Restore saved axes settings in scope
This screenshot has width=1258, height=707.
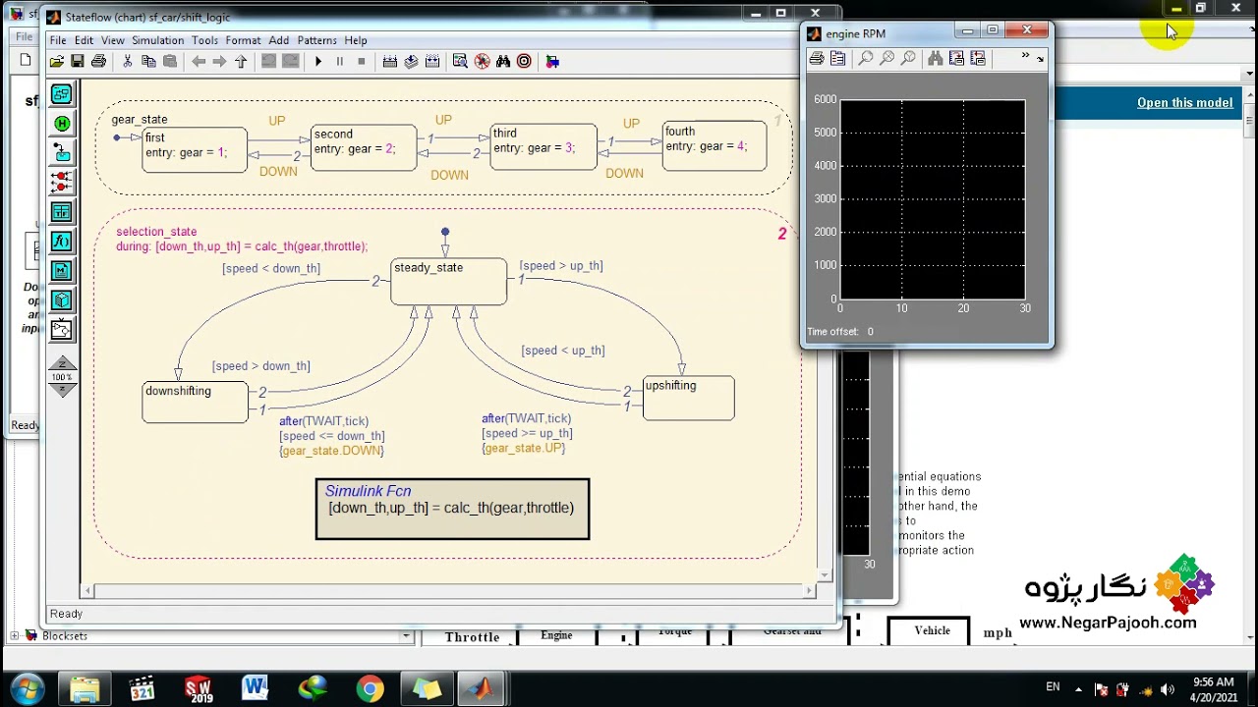[x=978, y=59]
